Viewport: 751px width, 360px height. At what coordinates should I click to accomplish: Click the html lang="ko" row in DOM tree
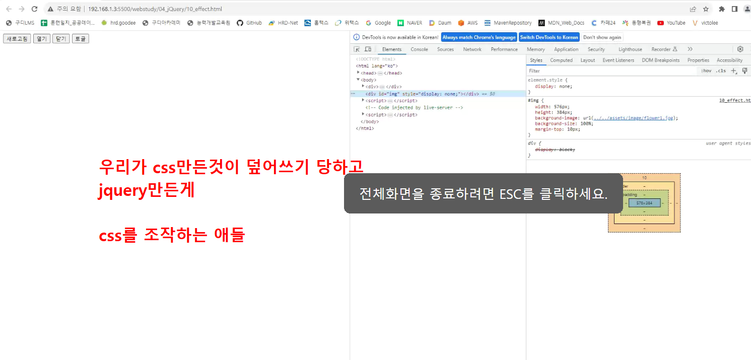click(x=377, y=66)
